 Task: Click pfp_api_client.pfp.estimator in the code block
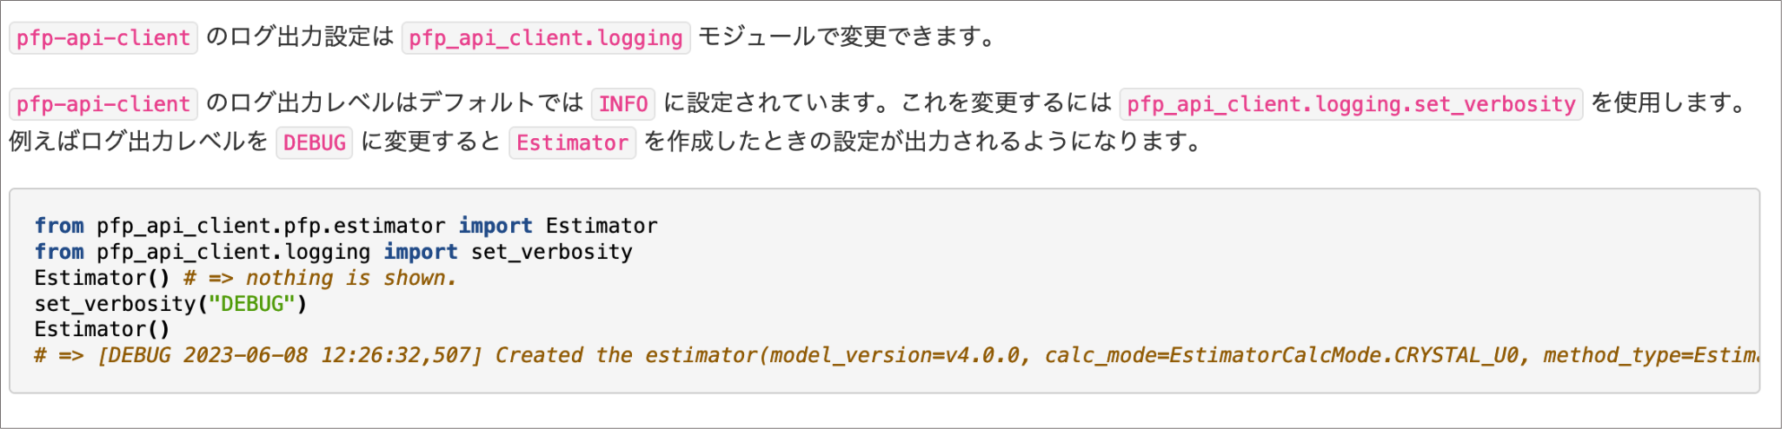[x=270, y=226]
